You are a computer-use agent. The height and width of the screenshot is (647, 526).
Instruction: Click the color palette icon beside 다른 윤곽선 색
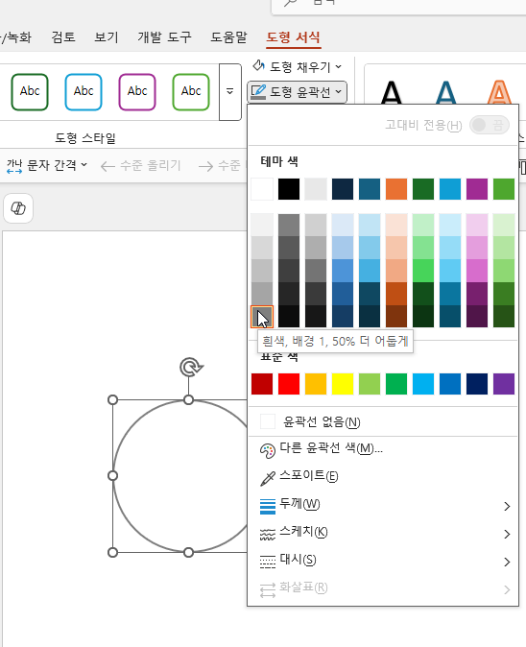click(x=268, y=450)
